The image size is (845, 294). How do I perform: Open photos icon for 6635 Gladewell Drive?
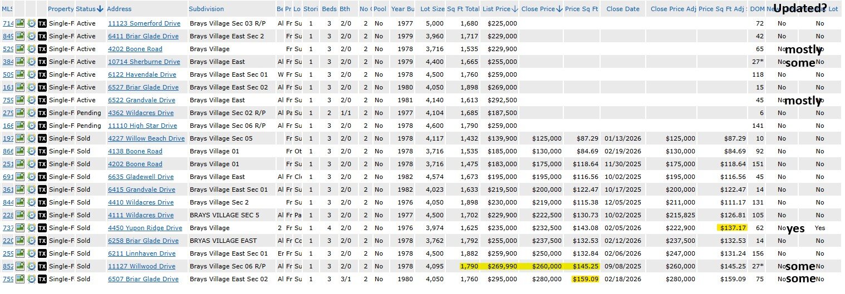(20, 177)
